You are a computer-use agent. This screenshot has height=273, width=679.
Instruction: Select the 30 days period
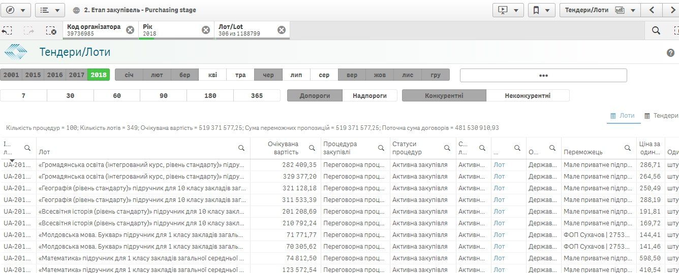(x=70, y=95)
